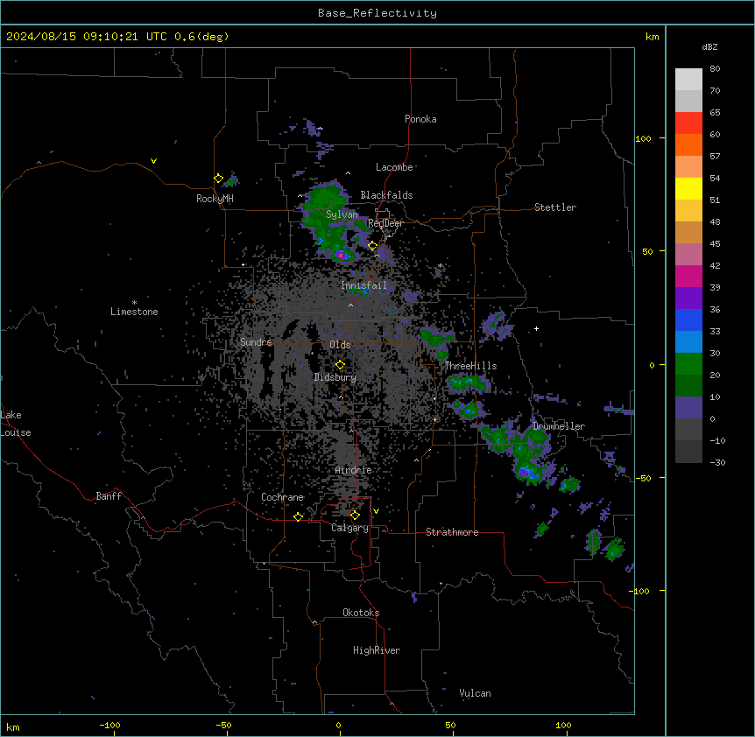Choose the slate blue 0-10 dBZ swatch

point(688,408)
